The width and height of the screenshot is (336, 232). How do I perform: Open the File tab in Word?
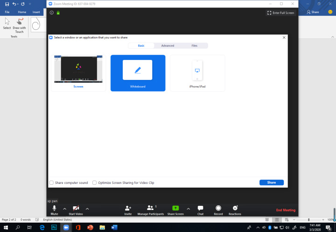7,12
